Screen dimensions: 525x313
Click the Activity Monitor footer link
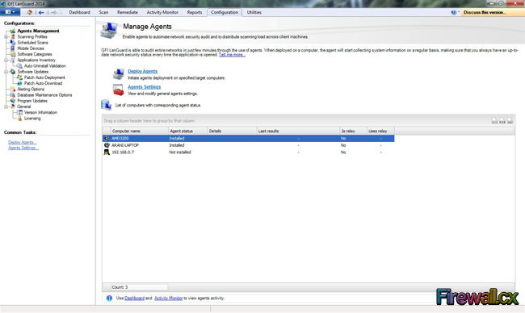168,298
